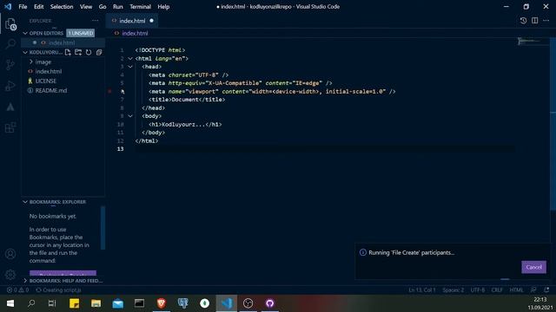Open Brave browser from taskbar
This screenshot has width=556, height=312.
[x=162, y=303]
